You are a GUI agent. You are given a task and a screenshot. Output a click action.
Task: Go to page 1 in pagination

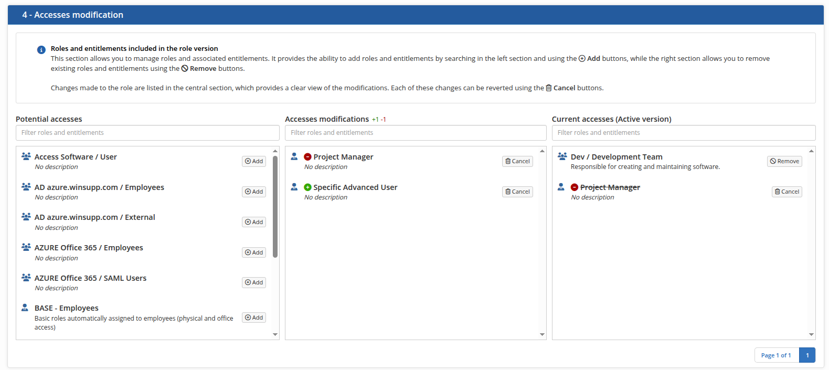coord(807,355)
